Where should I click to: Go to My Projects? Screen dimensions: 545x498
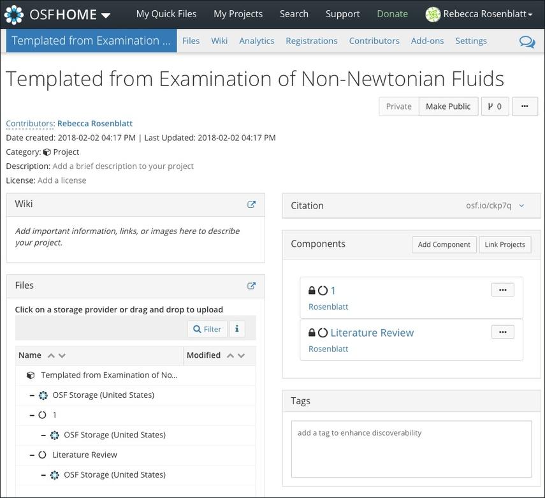238,14
